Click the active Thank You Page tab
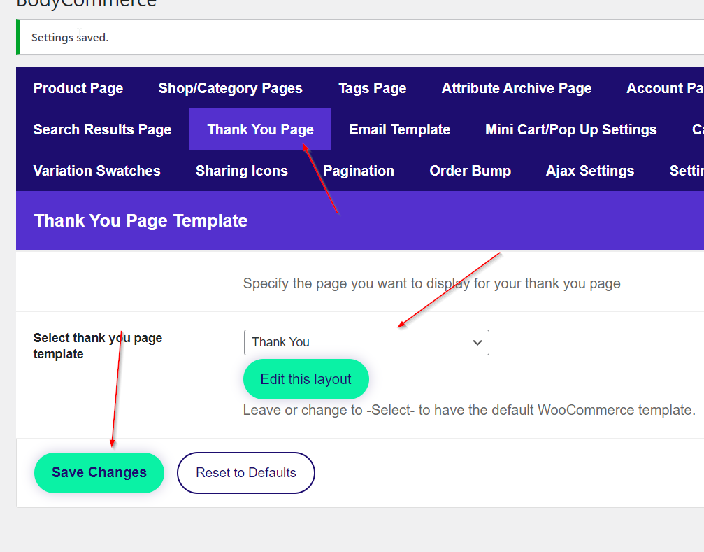Image resolution: width=704 pixels, height=552 pixels. point(260,129)
